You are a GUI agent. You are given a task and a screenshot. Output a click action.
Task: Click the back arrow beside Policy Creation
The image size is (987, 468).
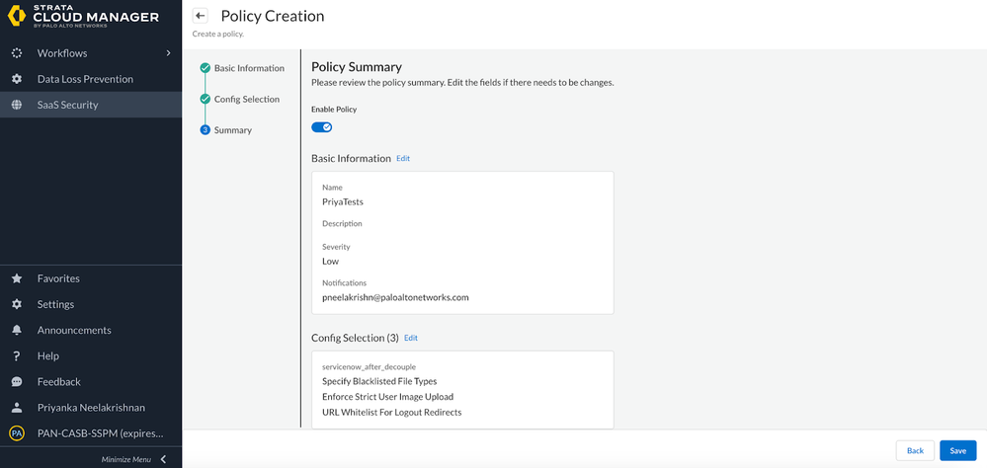coord(201,16)
